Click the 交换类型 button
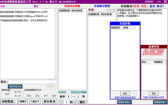The height and width of the screenshot is (105, 168). coord(111,10)
